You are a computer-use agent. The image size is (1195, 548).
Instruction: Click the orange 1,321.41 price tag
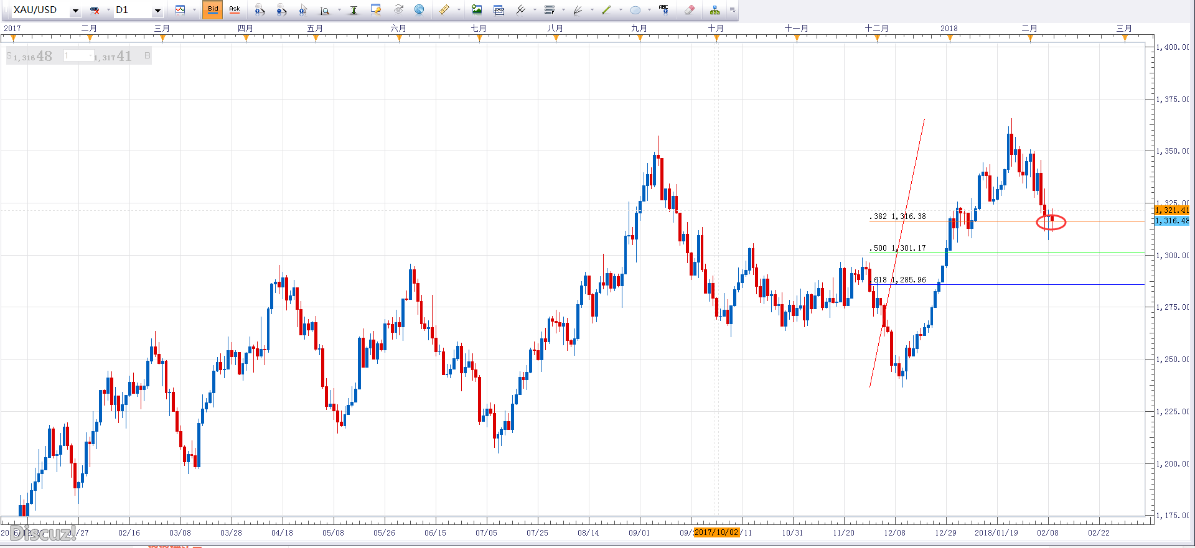click(1172, 210)
